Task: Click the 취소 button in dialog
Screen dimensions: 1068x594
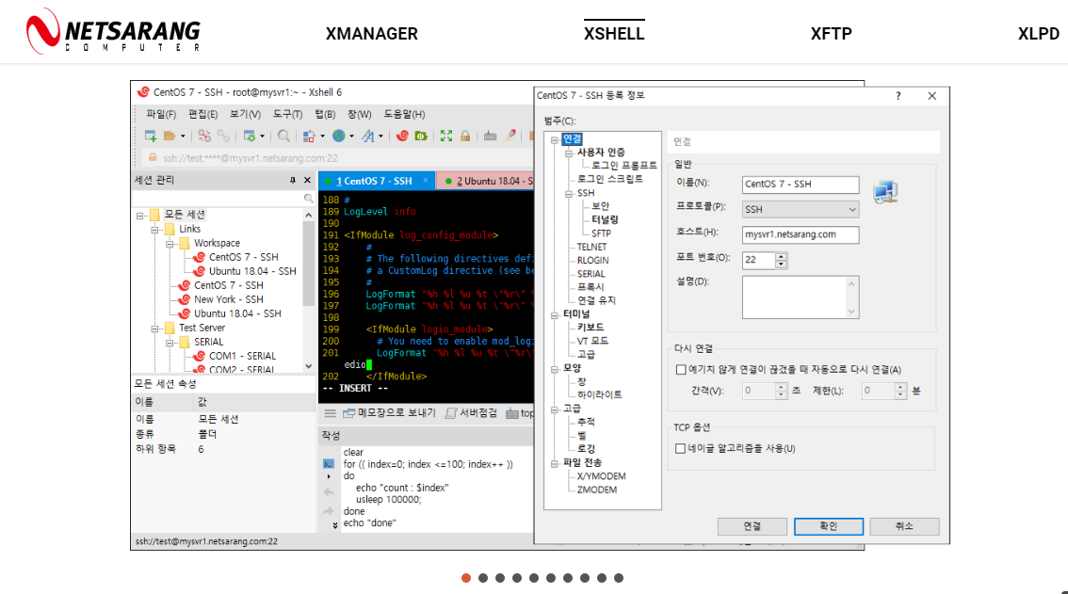Action: click(x=904, y=526)
